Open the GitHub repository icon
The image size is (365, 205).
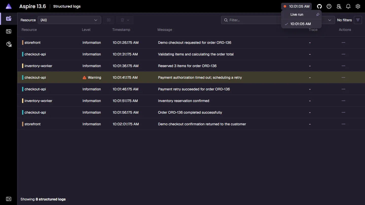[x=319, y=6]
